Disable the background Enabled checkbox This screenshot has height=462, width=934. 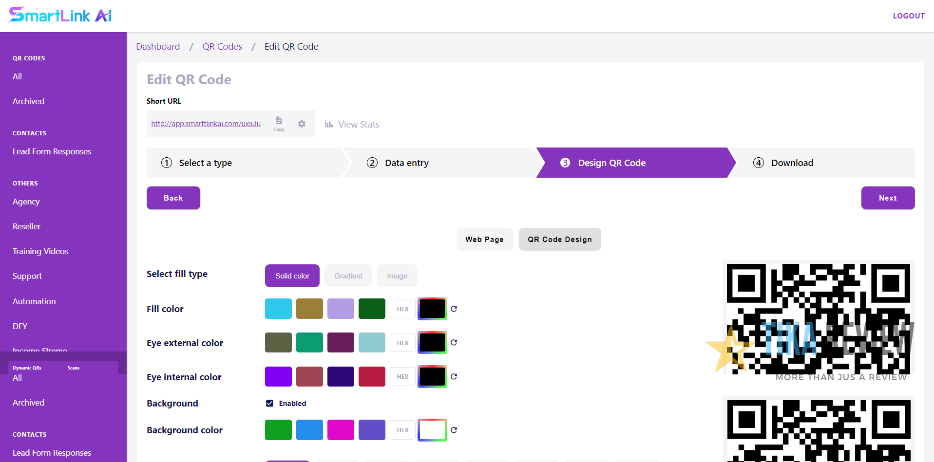click(x=269, y=403)
